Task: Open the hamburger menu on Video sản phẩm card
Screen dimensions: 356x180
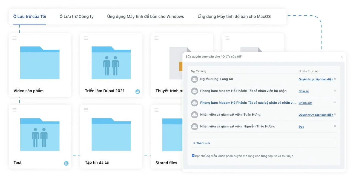Action: [x=15, y=38]
